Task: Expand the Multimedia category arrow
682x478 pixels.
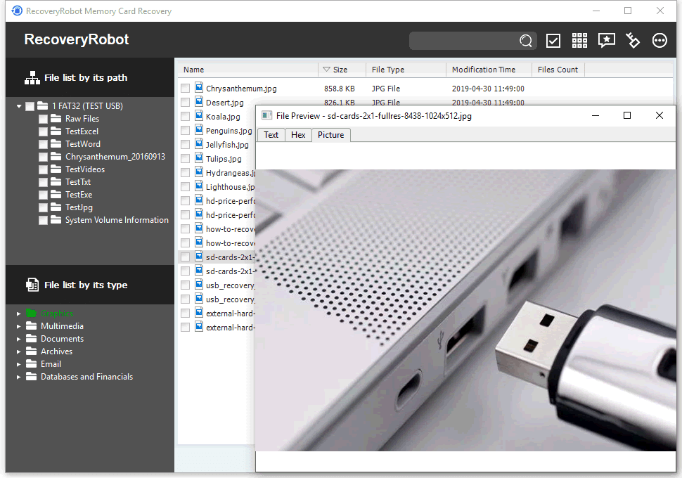Action: (x=19, y=326)
